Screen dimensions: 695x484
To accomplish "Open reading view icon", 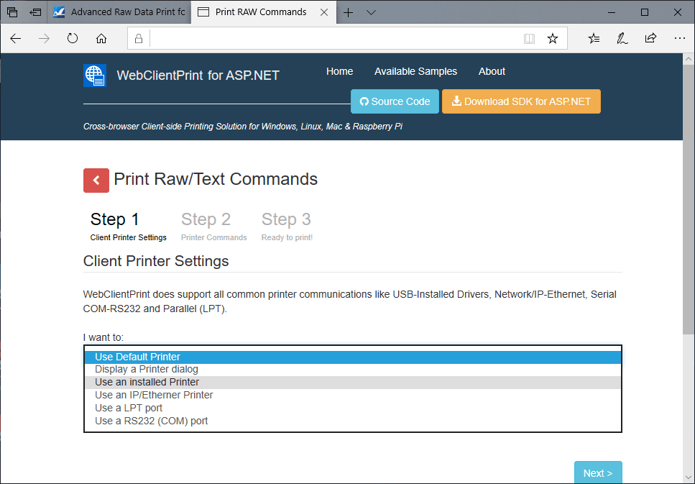I will 529,39.
